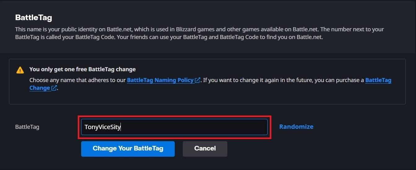Image resolution: width=416 pixels, height=170 pixels.
Task: Click the yellow warning triangle icon
Action: pyautogui.click(x=20, y=70)
